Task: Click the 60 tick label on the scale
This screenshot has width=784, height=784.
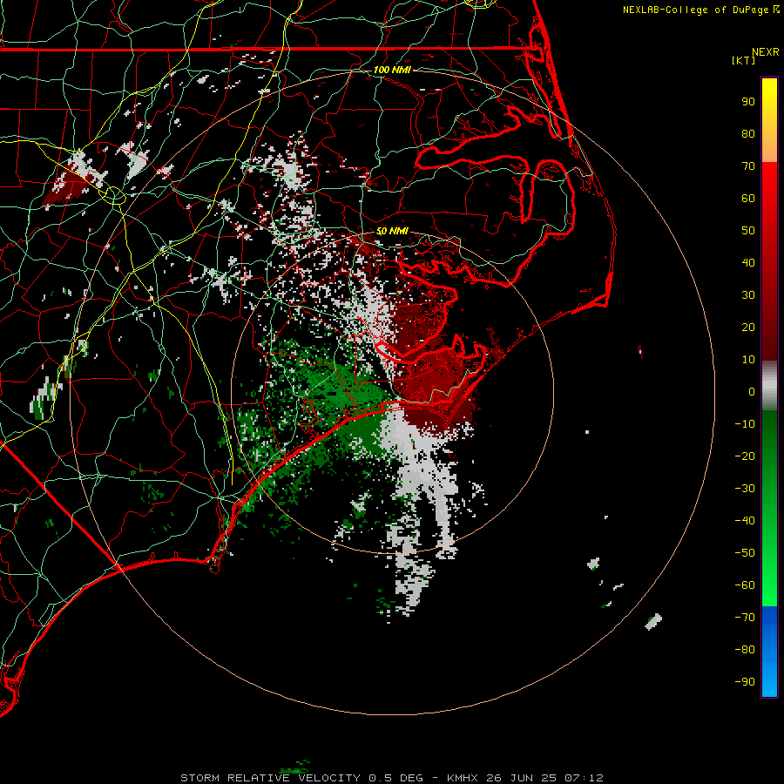Action: 748,199
